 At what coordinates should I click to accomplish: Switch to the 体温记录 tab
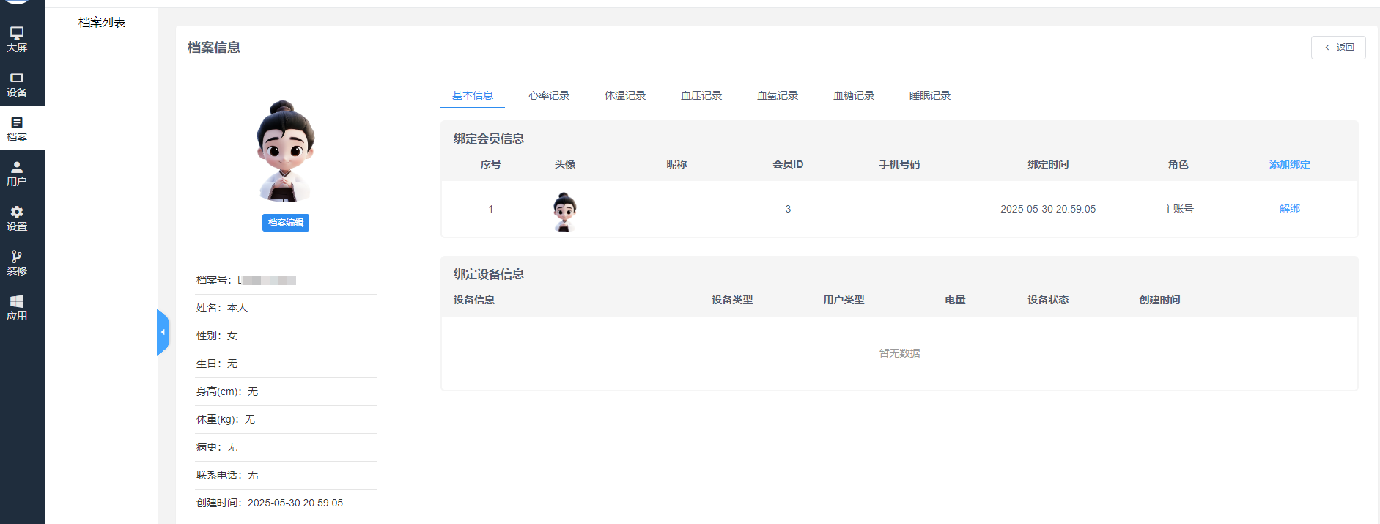625,95
